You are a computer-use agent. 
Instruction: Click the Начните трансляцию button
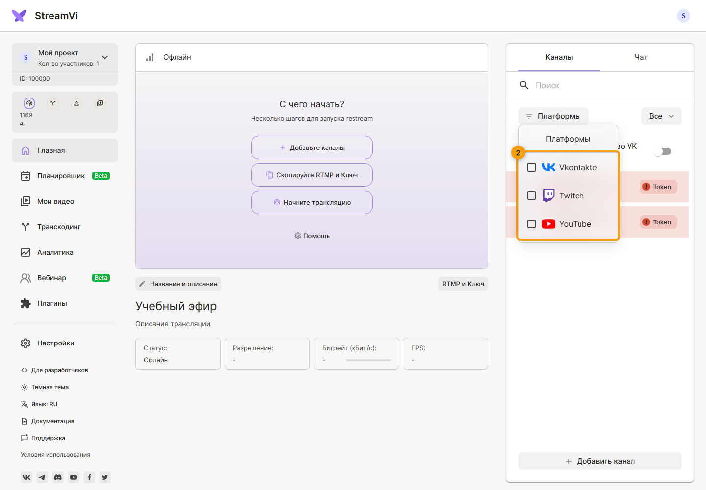[x=312, y=202]
